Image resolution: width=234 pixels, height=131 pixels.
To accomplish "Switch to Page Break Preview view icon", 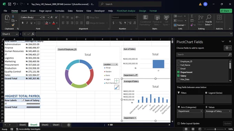I will pyautogui.click(x=200, y=129).
